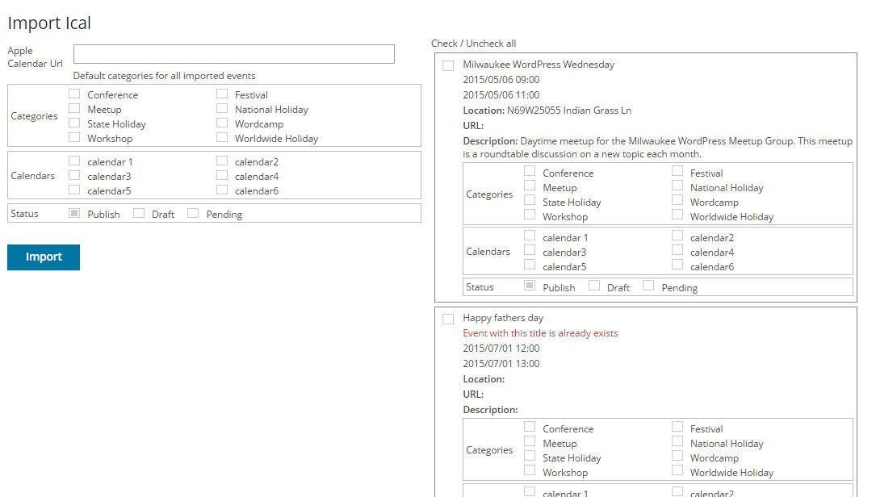Select Pending in default Status row
Viewport: 876px width, 497px height.
[x=193, y=213]
